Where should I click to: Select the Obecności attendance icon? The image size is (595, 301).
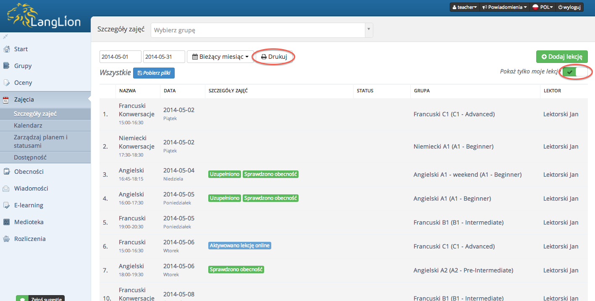[6, 172]
